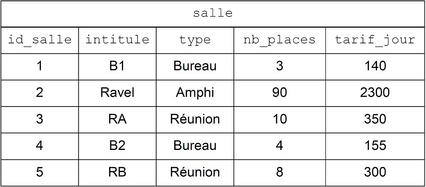Select the id_salle cell with value 5
This screenshot has height=187, width=426.
pyautogui.click(x=40, y=172)
